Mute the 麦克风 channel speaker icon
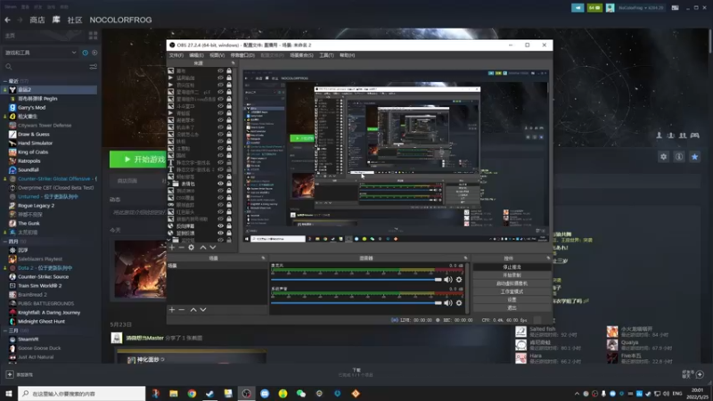 pyautogui.click(x=448, y=280)
